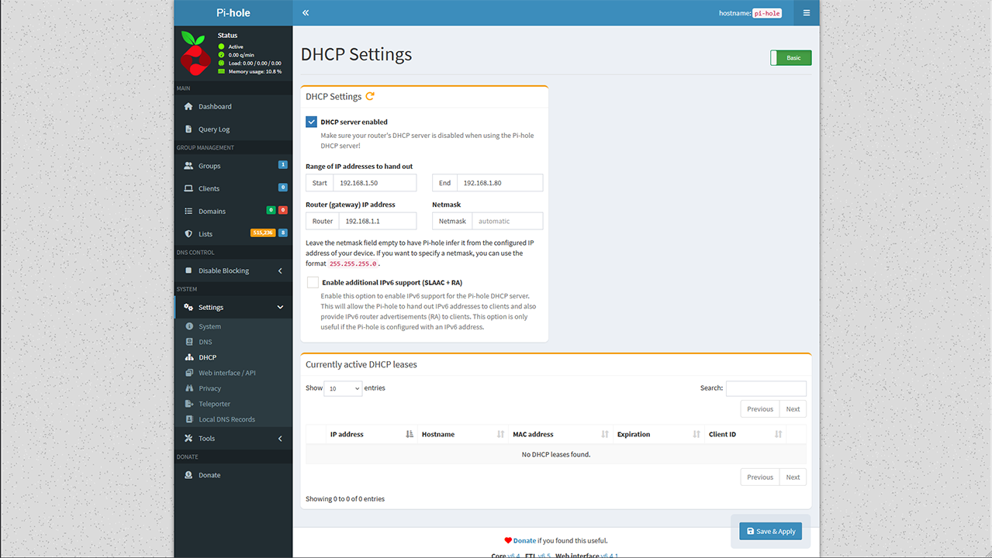Screen dimensions: 992x558
Task: Click the Teleporter icon in Settings
Action: pyautogui.click(x=189, y=404)
